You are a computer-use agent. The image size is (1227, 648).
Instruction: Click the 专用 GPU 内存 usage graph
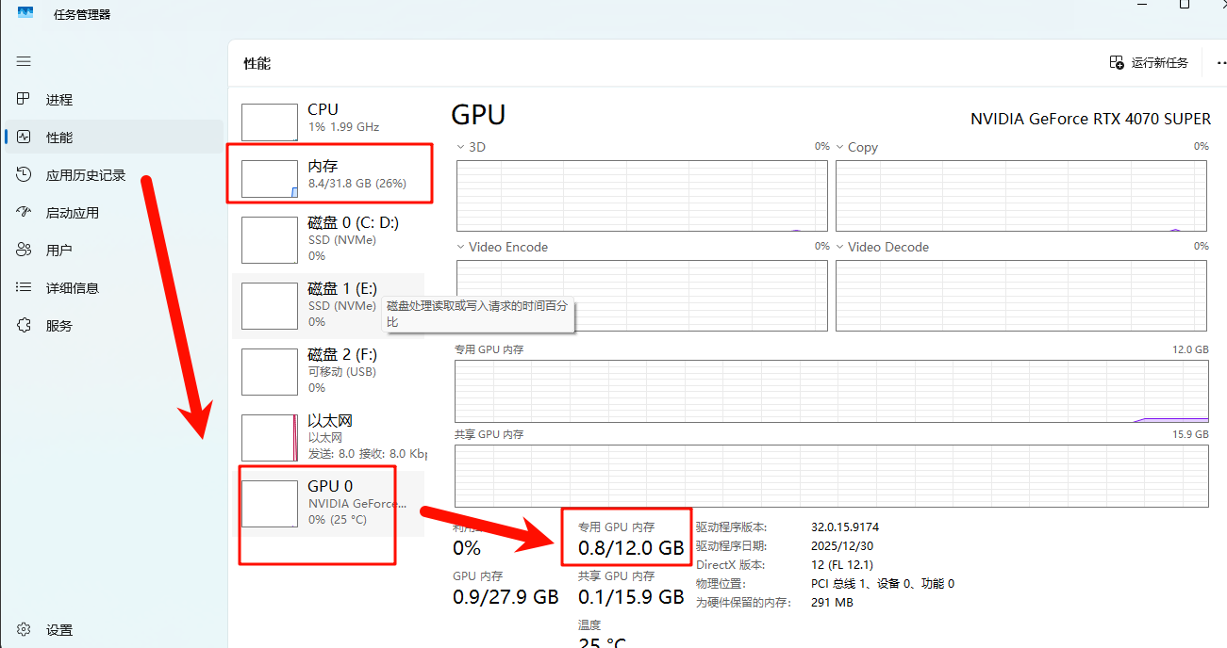pos(831,389)
